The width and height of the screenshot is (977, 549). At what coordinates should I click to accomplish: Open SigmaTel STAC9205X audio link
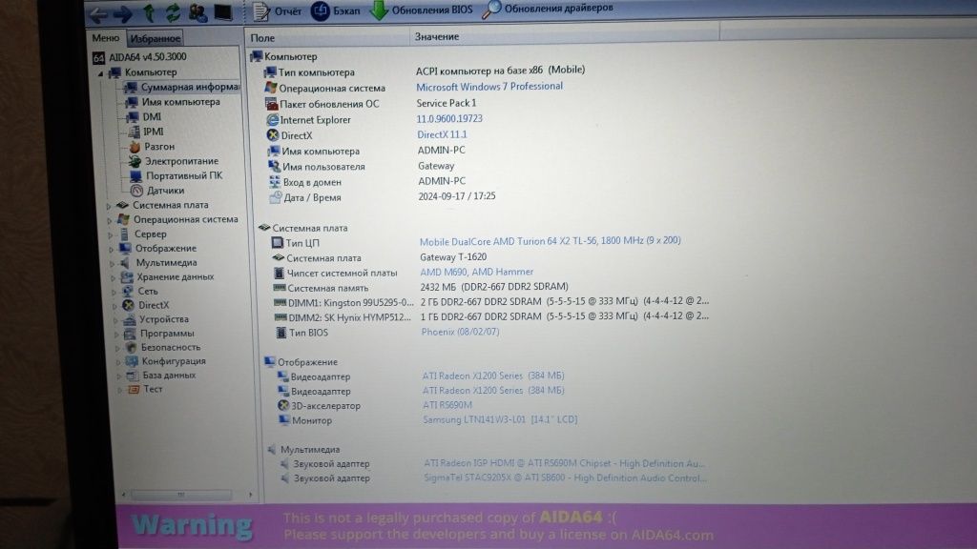pyautogui.click(x=565, y=478)
